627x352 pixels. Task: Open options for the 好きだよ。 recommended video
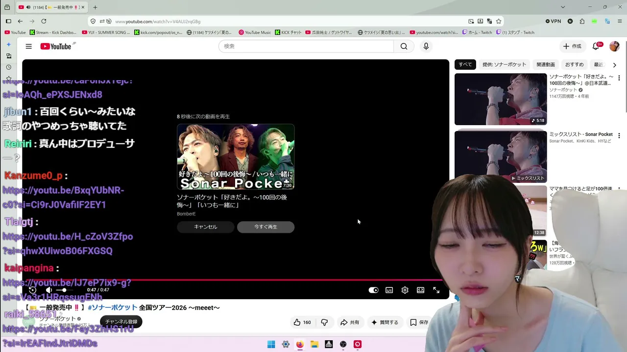pyautogui.click(x=619, y=78)
